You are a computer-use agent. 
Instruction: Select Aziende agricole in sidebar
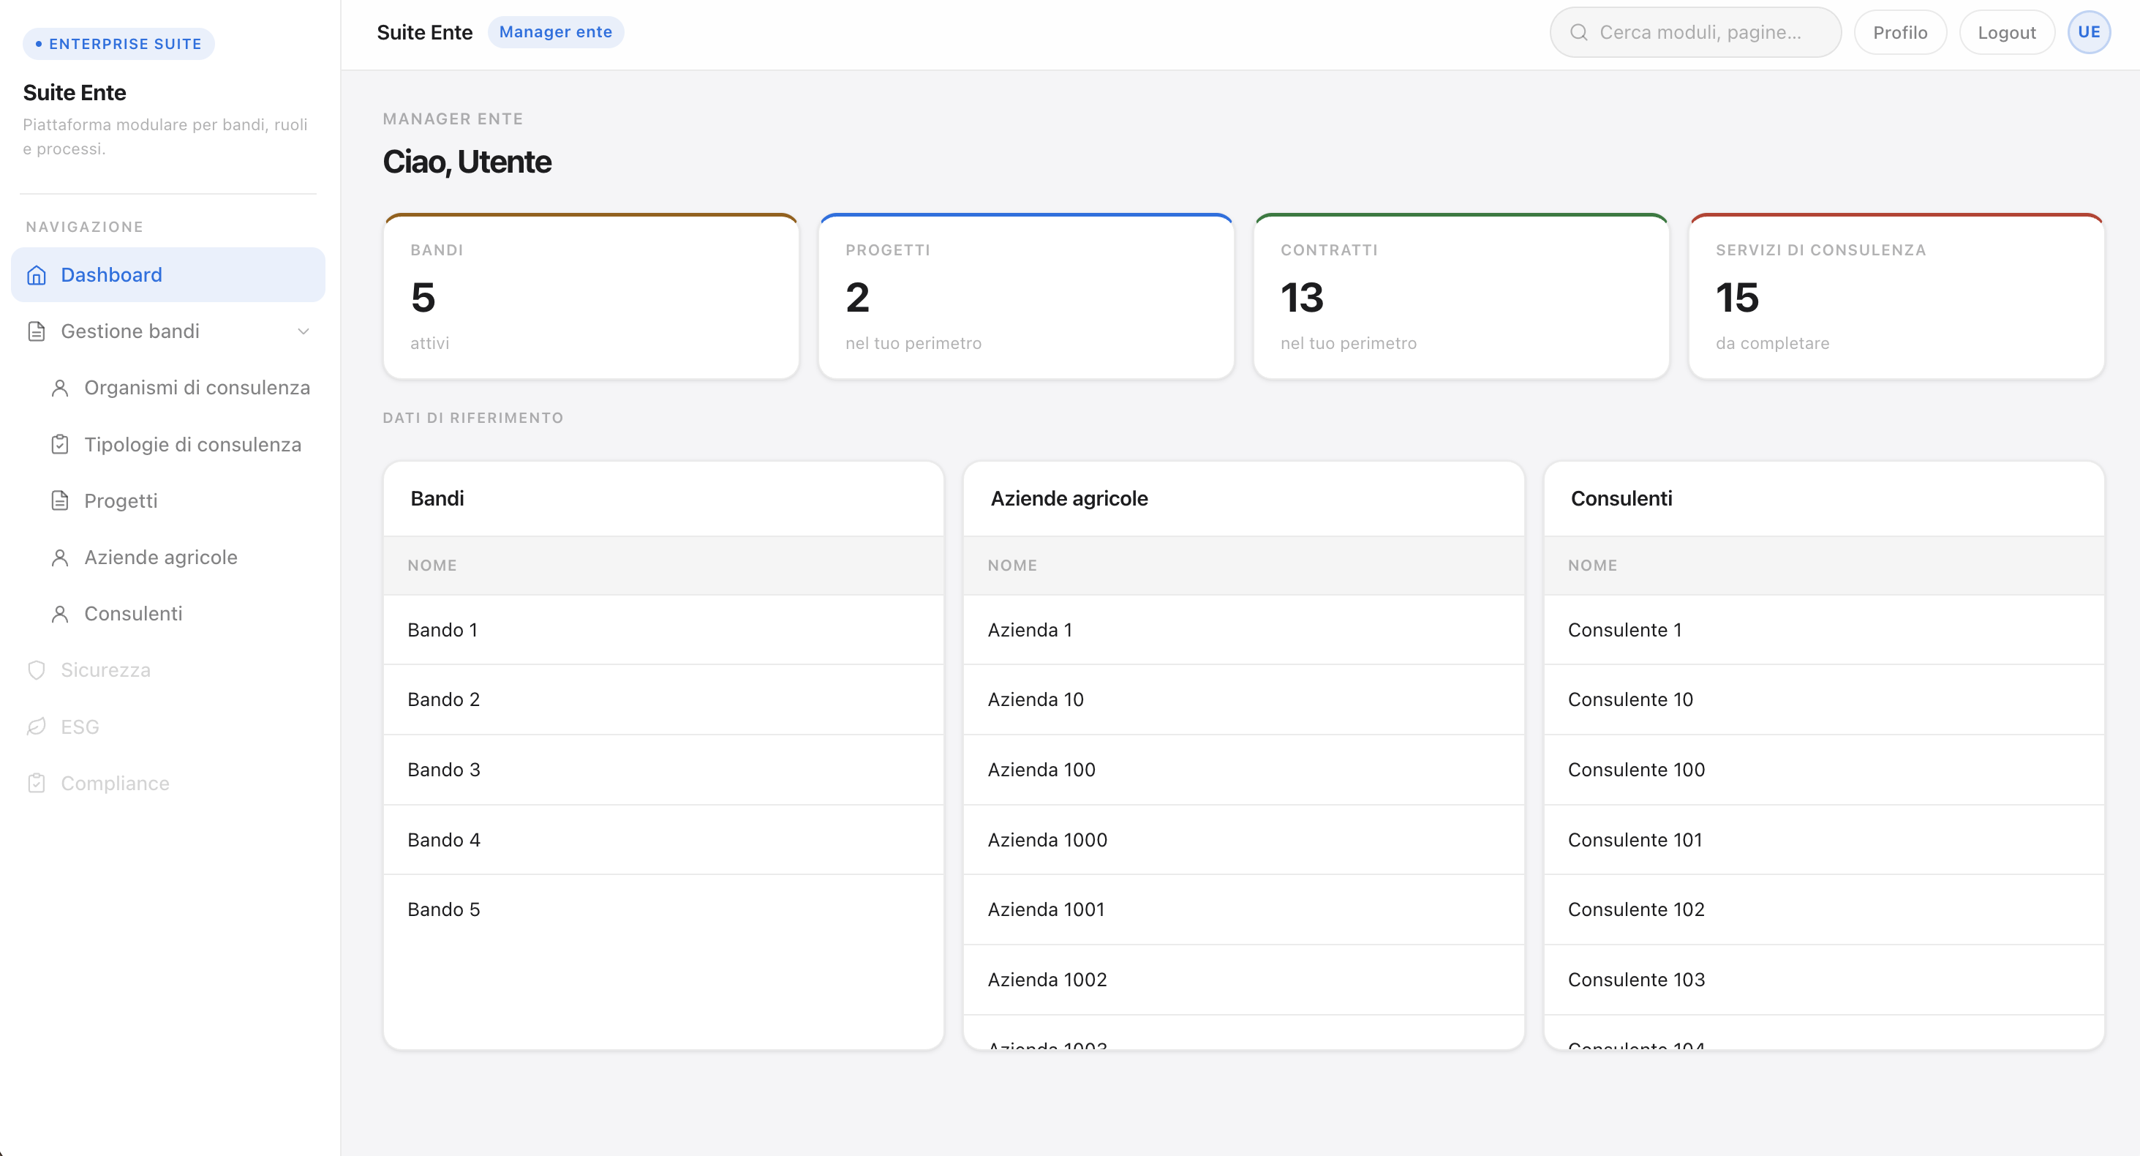(x=179, y=558)
